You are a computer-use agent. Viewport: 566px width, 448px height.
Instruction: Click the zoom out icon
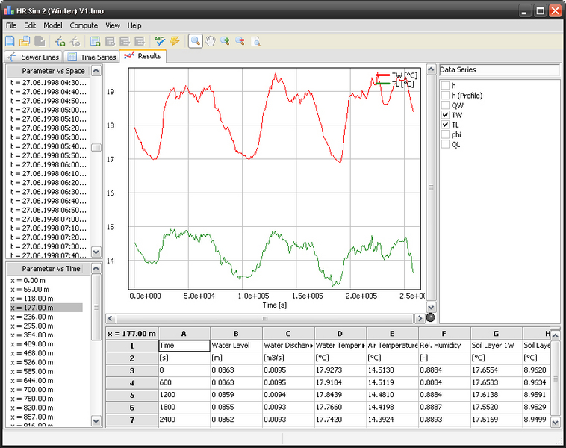click(240, 41)
